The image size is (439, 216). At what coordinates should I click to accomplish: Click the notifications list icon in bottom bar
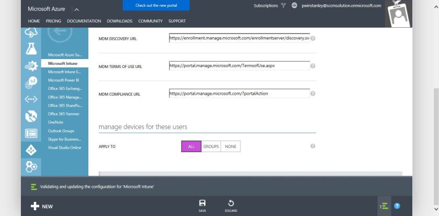click(384, 207)
